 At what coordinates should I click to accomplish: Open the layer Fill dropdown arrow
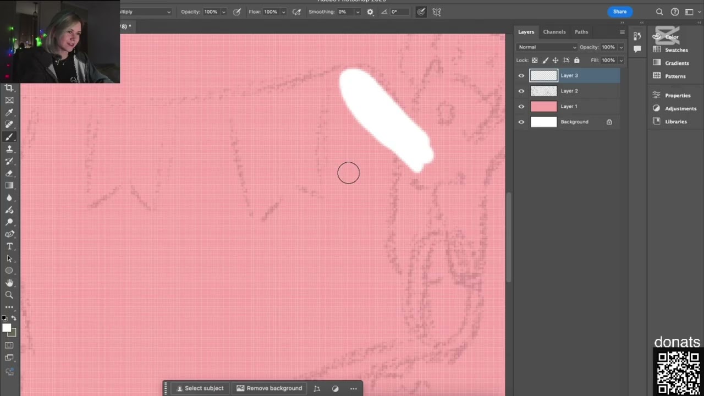point(621,61)
